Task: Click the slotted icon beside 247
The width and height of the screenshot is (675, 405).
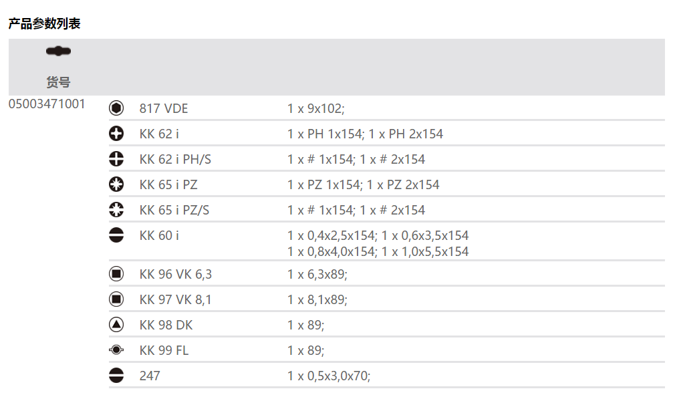Action: click(116, 376)
